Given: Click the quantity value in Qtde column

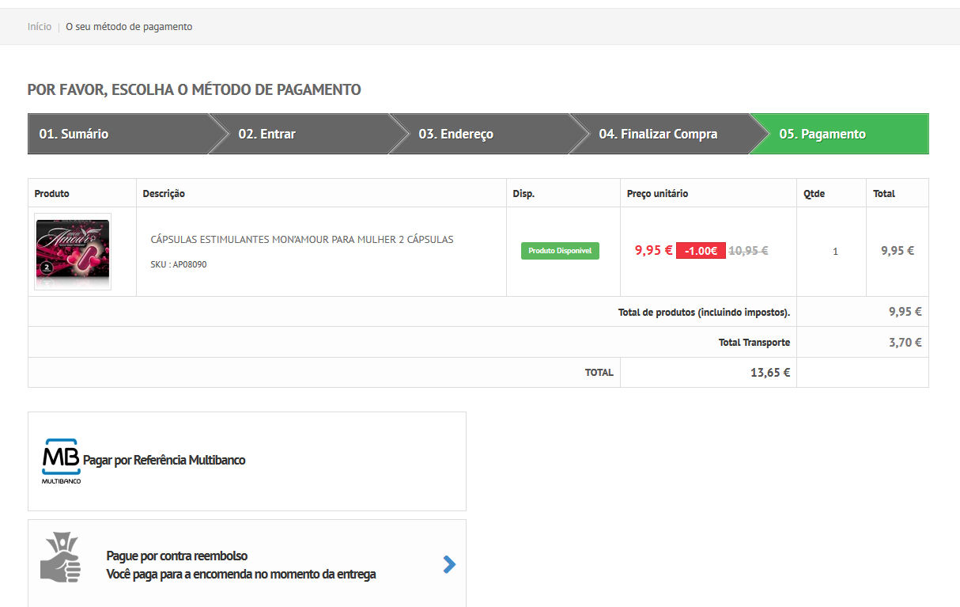Looking at the screenshot, I should point(835,252).
